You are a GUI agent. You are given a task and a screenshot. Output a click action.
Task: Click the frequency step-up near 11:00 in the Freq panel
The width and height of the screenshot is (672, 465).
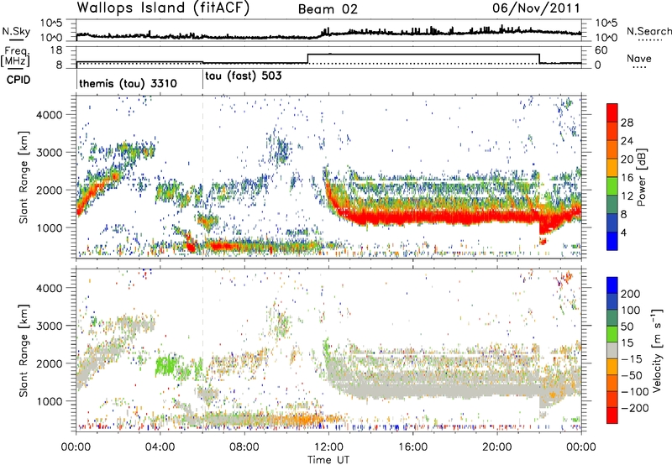(308, 59)
